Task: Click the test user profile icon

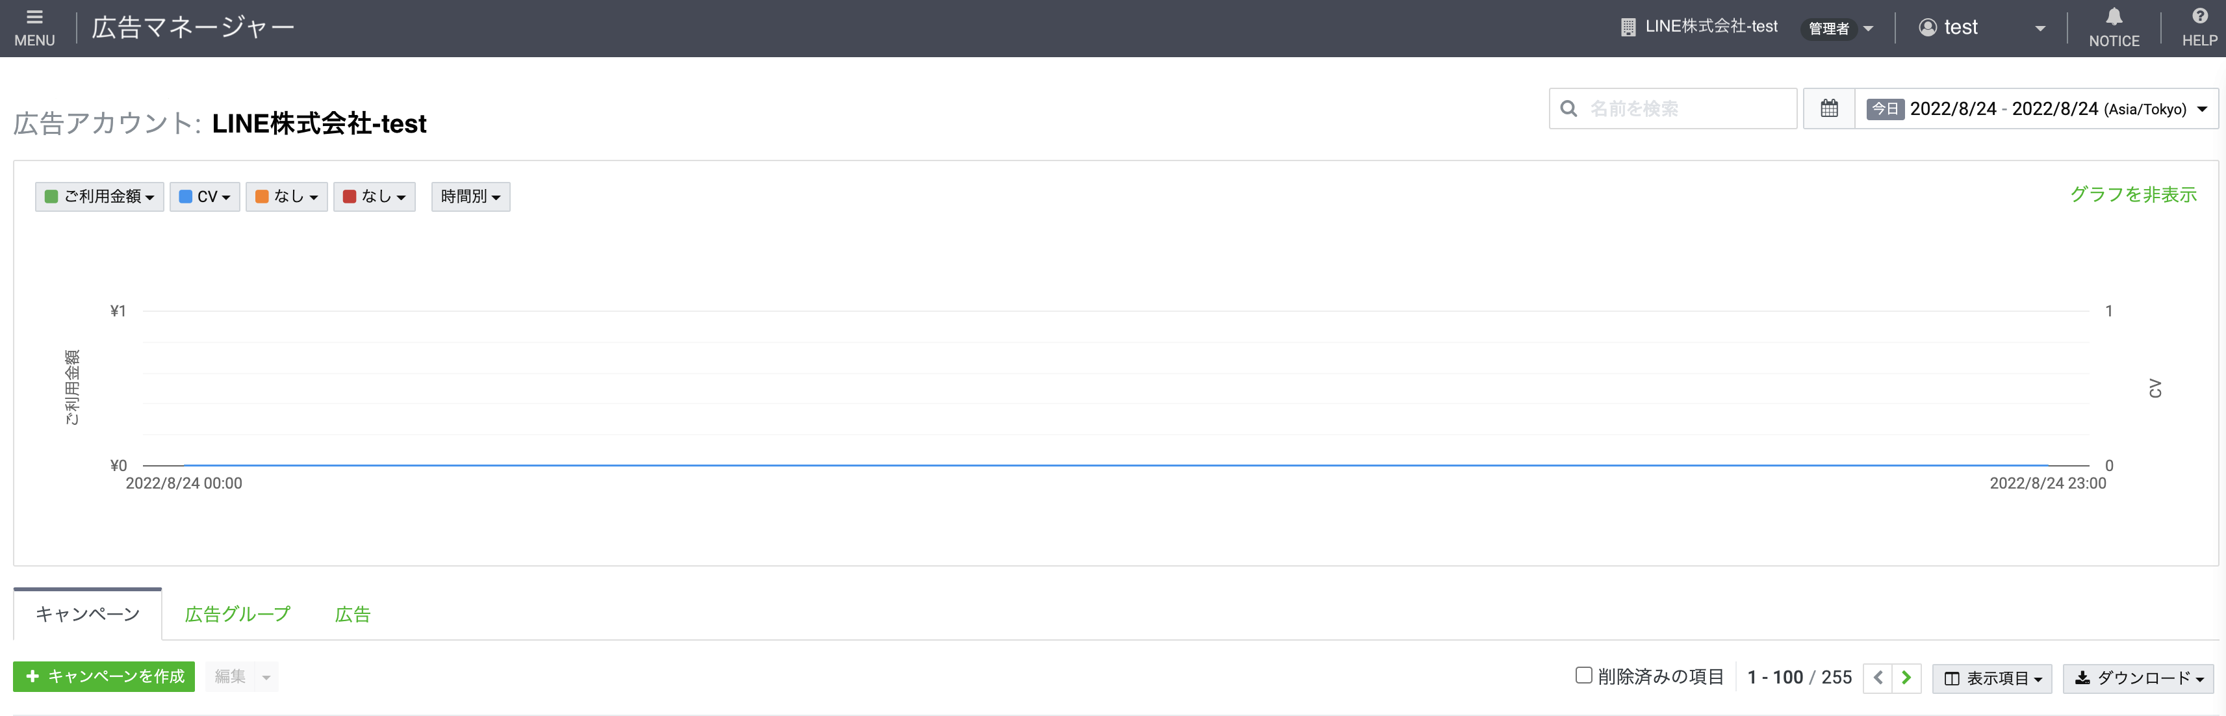Action: (1927, 28)
